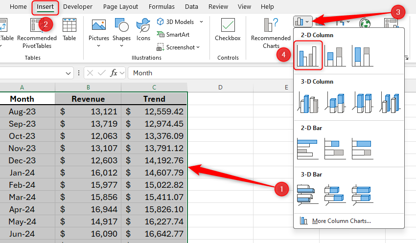Expand the Name Box dropdown
This screenshot has width=416, height=243.
pyautogui.click(x=68, y=73)
